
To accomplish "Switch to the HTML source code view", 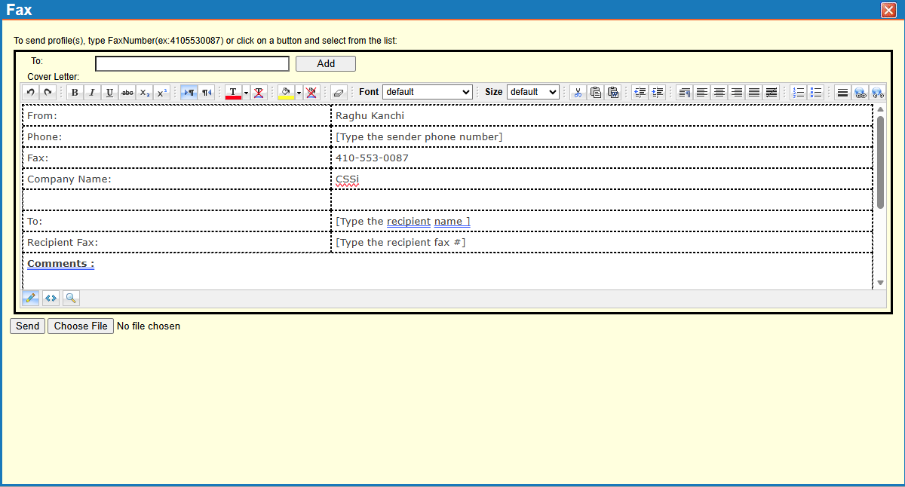I will (51, 298).
